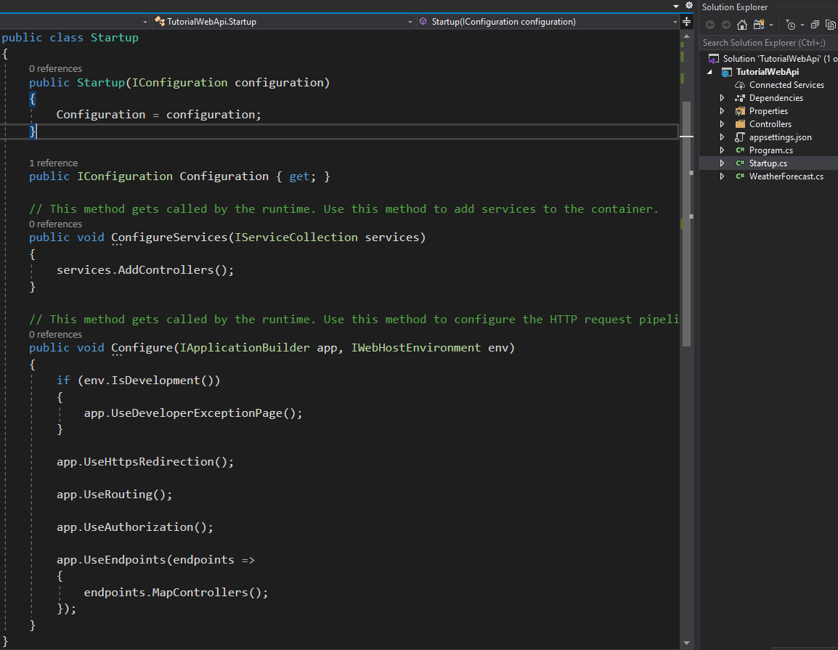Click '0 references' above Configure method
Screen dimensions: 838x650
pyautogui.click(x=56, y=335)
